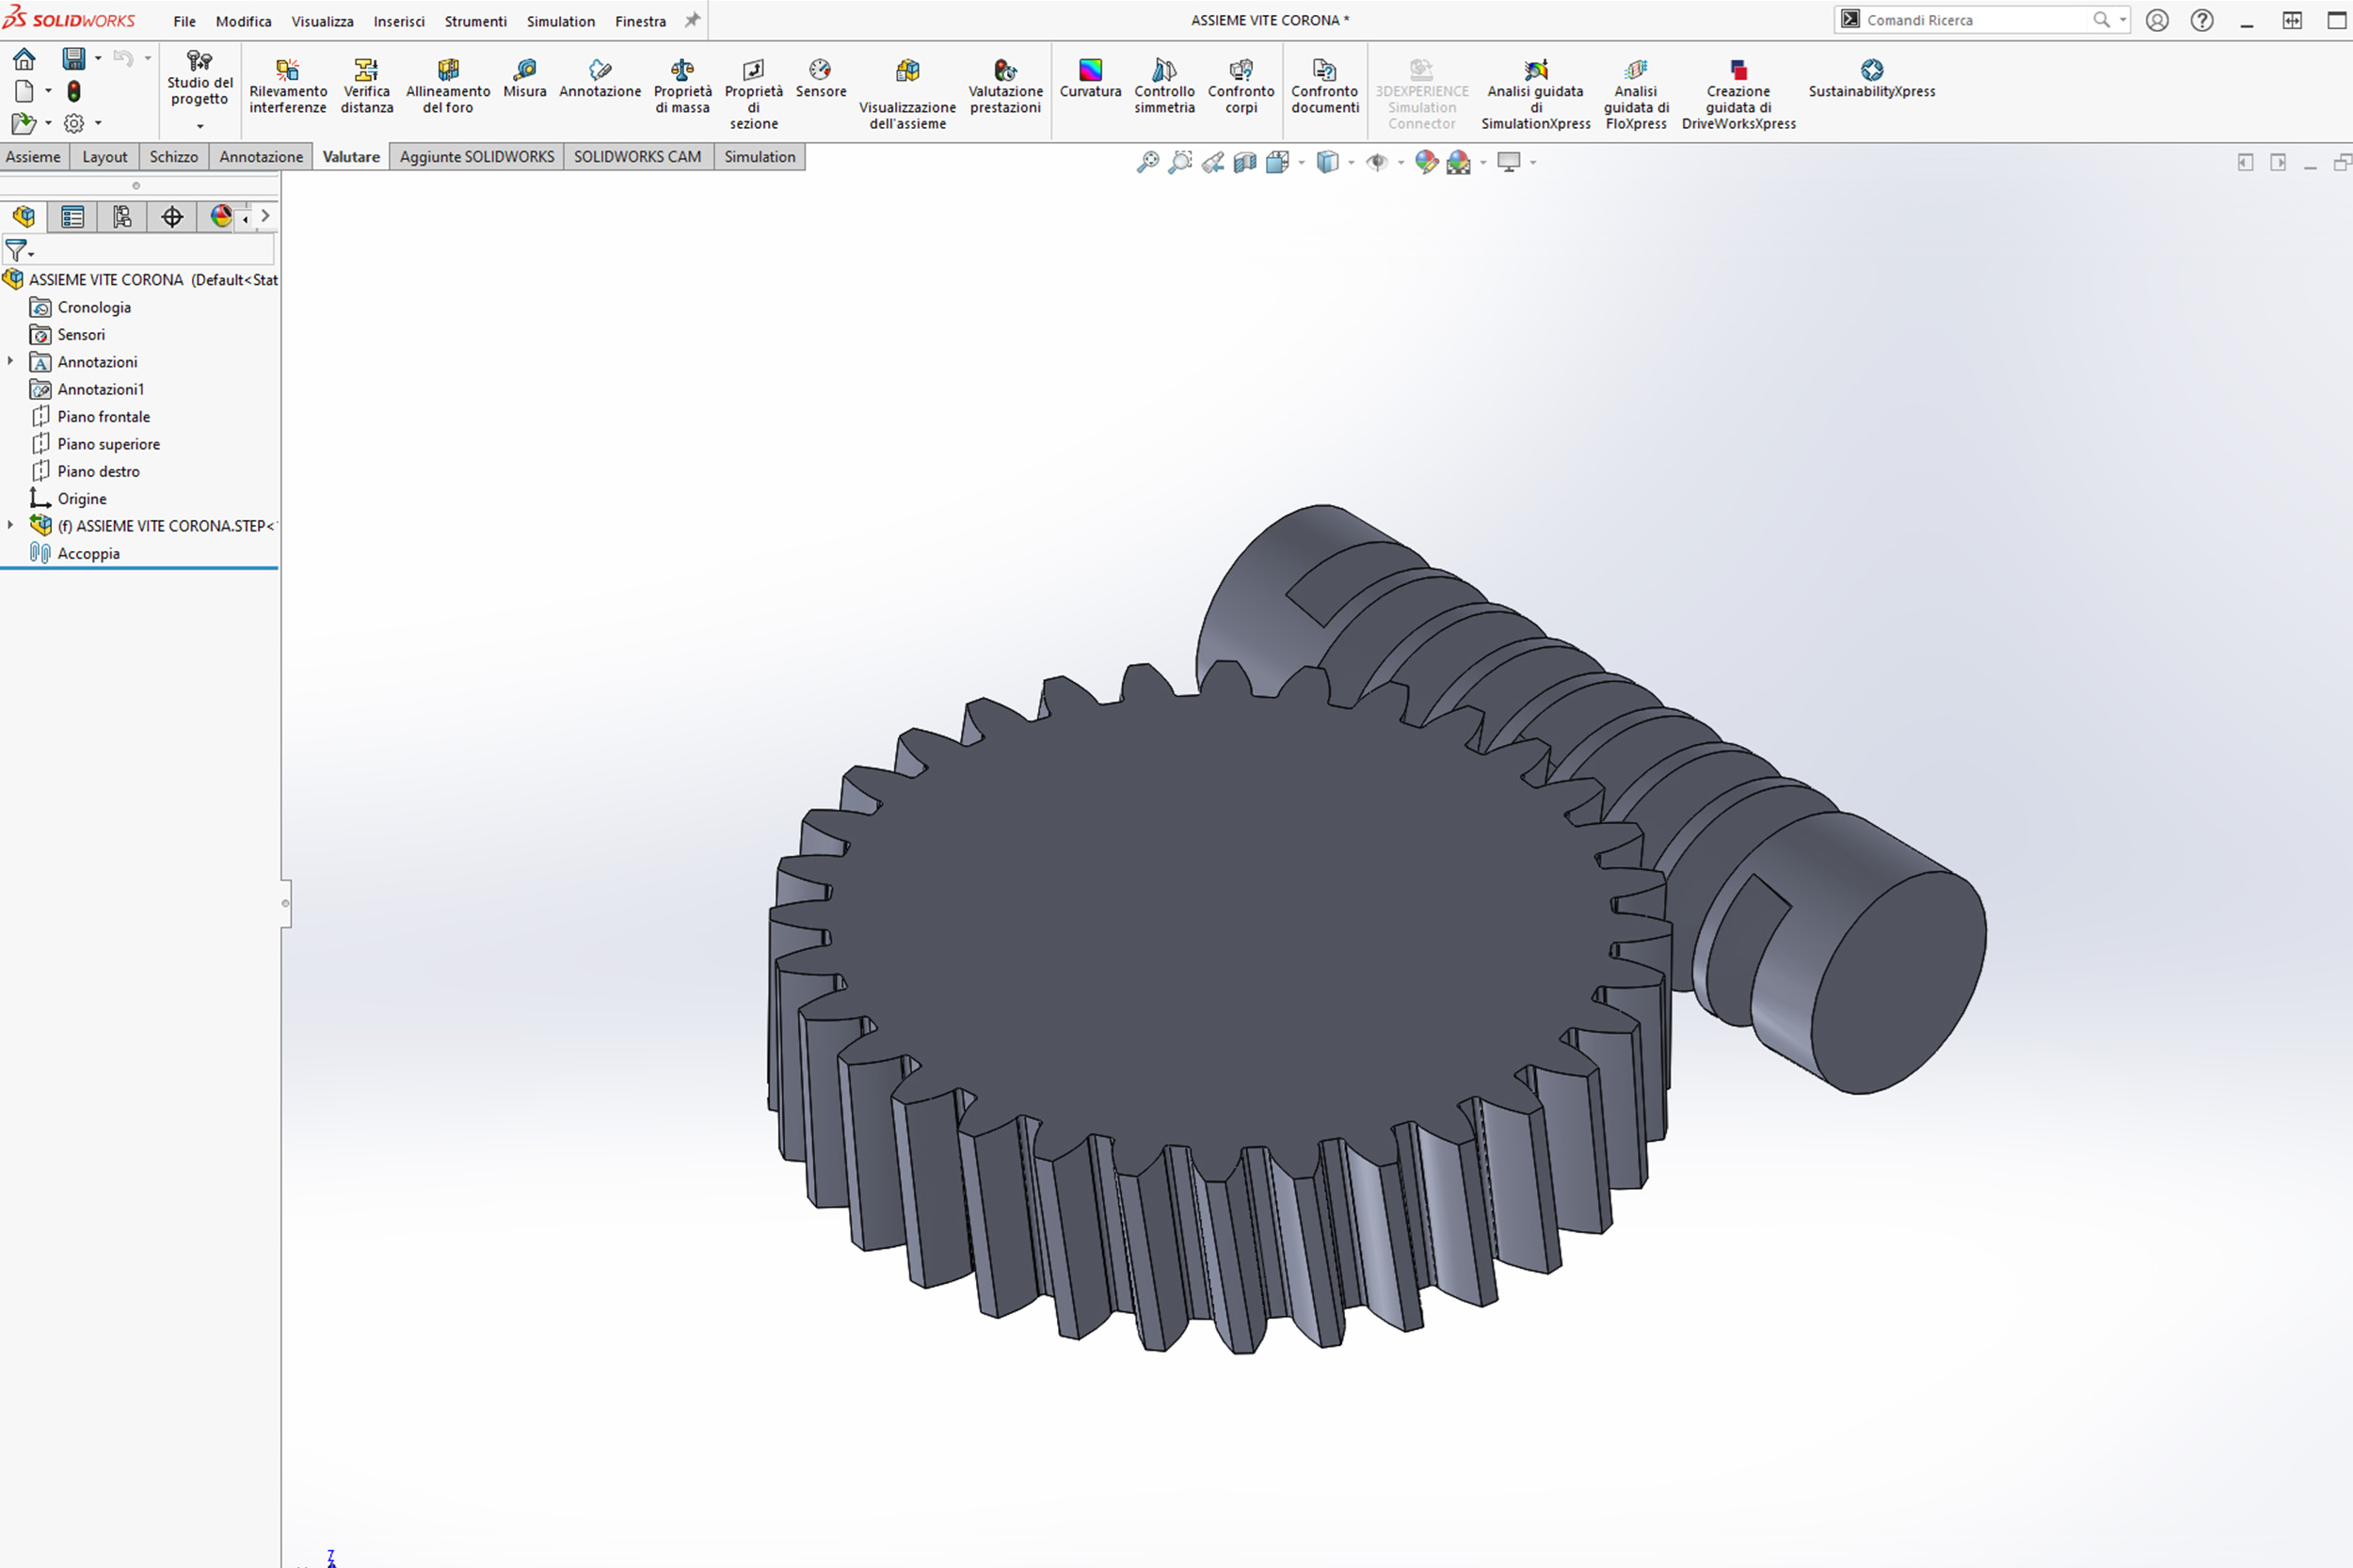Screen dimensions: 2353x1568
Task: Open the options gear dropdown arrow
Action: (x=98, y=123)
